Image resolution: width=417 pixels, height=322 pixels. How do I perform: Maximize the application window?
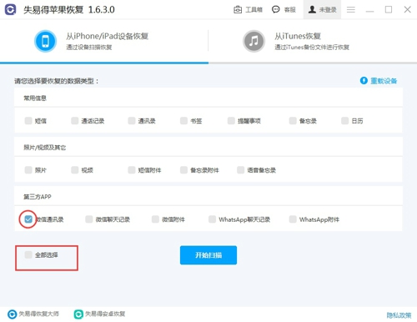pos(389,10)
